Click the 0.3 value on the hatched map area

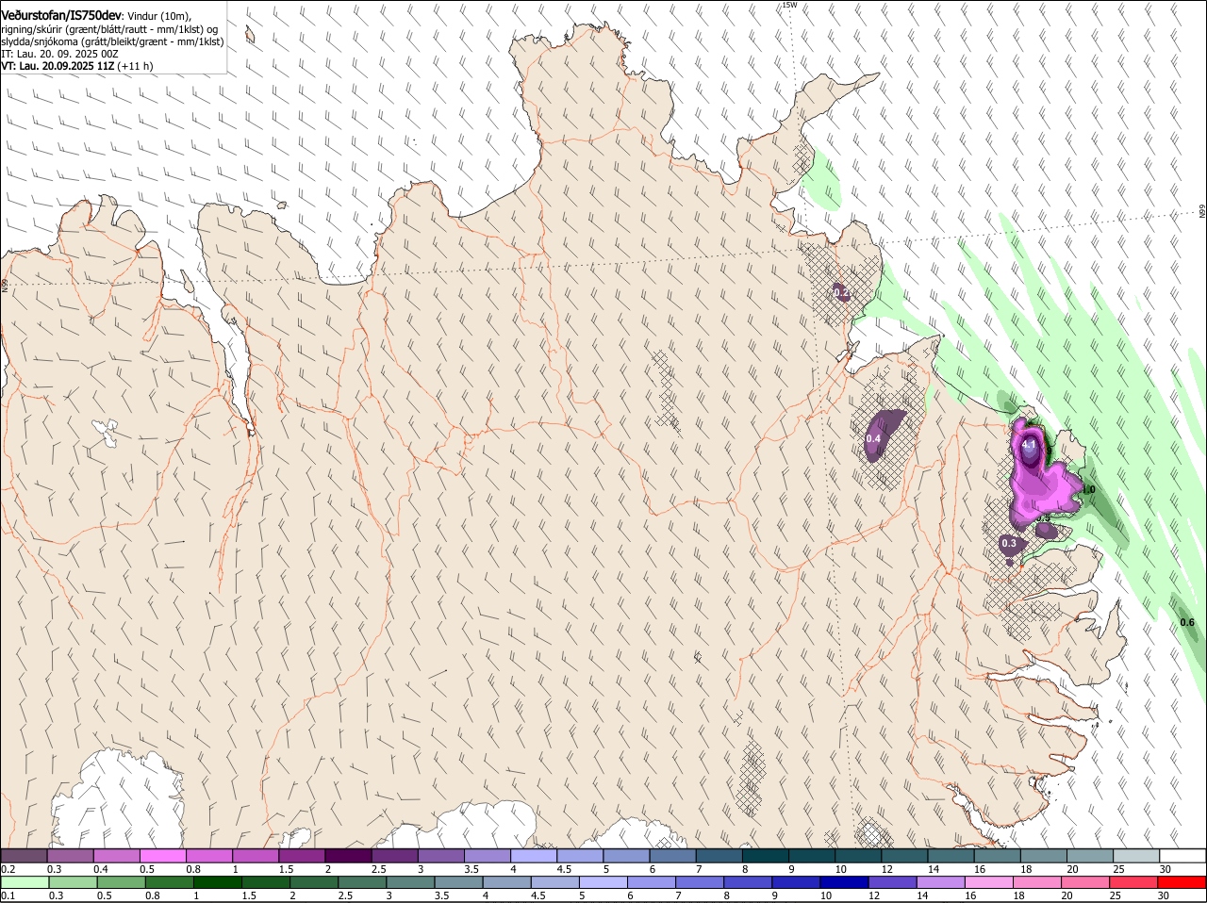click(1009, 543)
